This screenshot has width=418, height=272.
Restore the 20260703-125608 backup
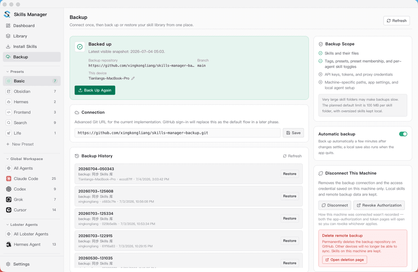[290, 196]
